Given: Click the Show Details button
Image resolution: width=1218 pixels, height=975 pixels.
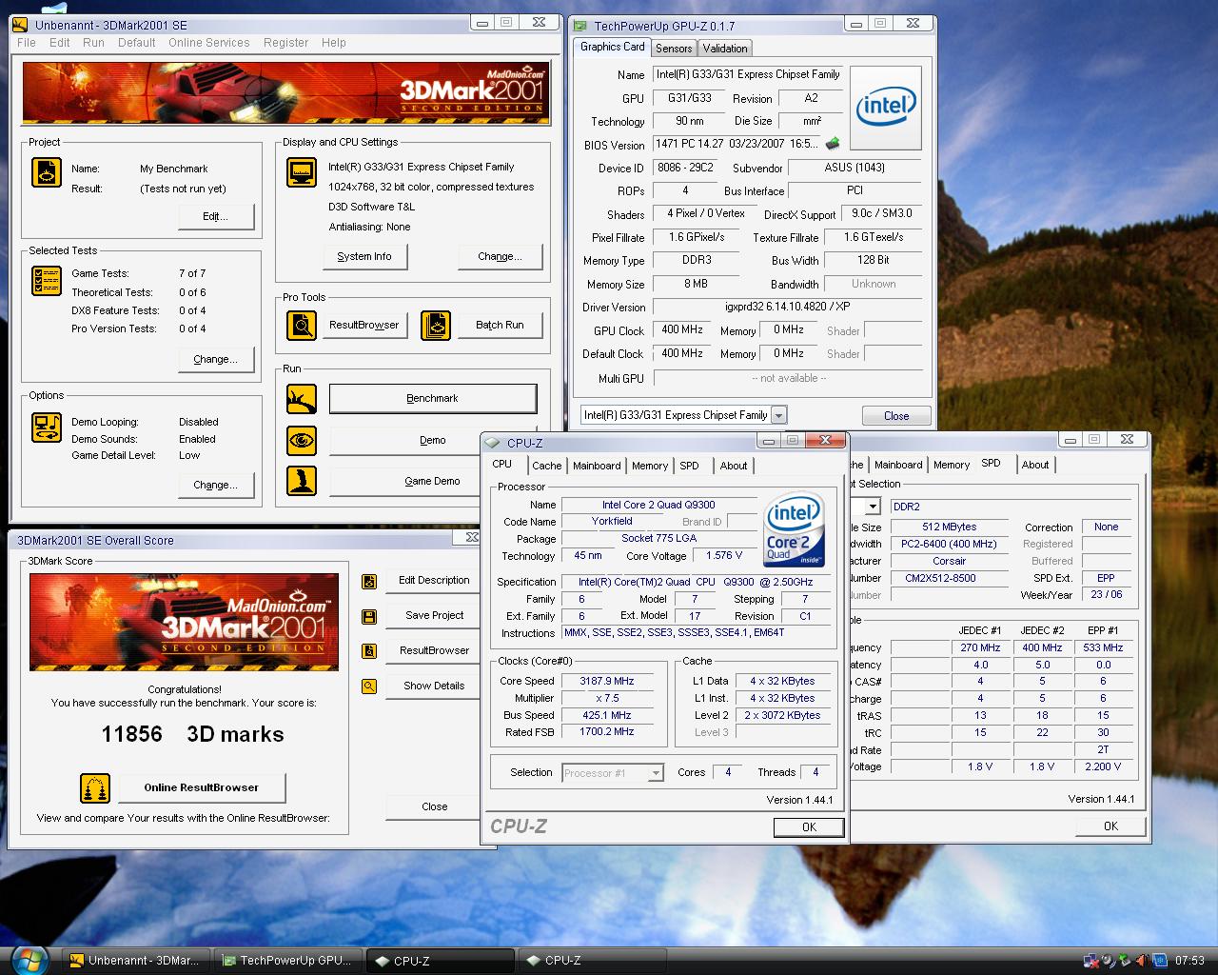Looking at the screenshot, I should (x=434, y=686).
